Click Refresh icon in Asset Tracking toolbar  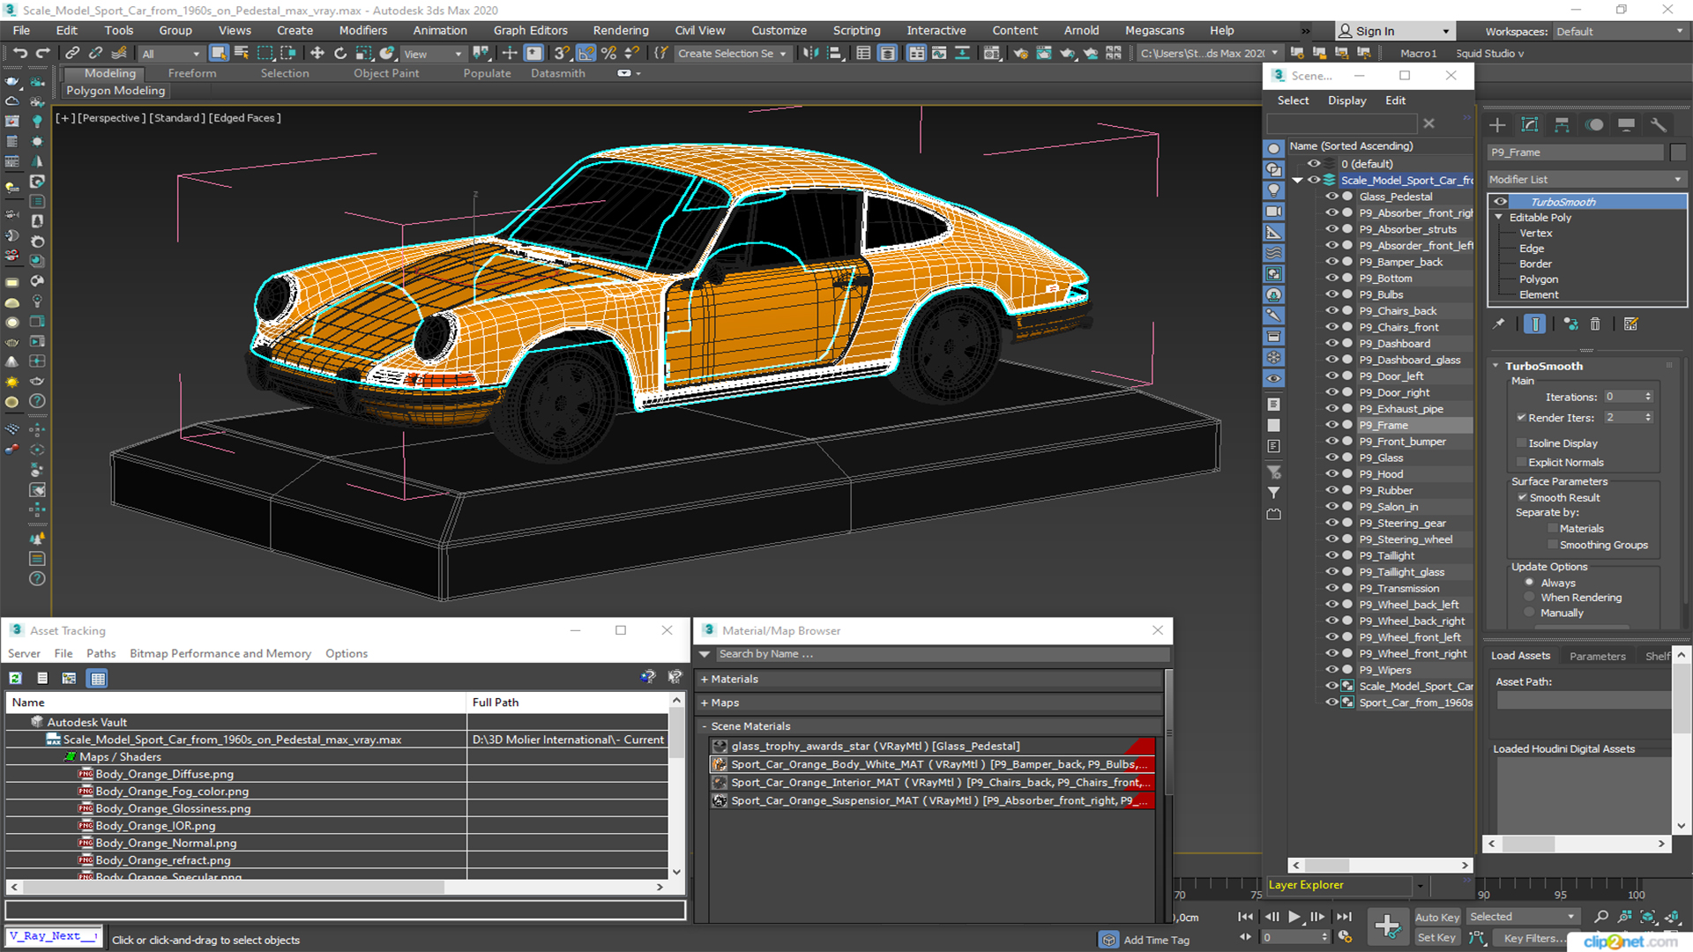coord(15,678)
